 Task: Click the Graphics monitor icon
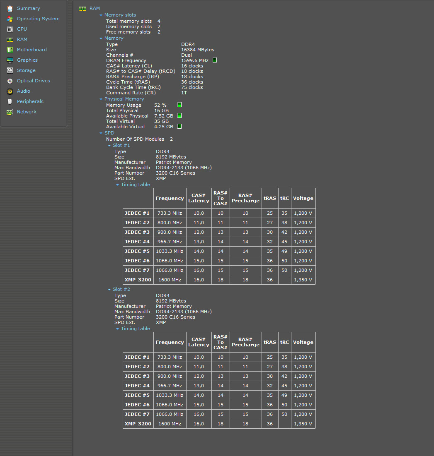point(10,60)
